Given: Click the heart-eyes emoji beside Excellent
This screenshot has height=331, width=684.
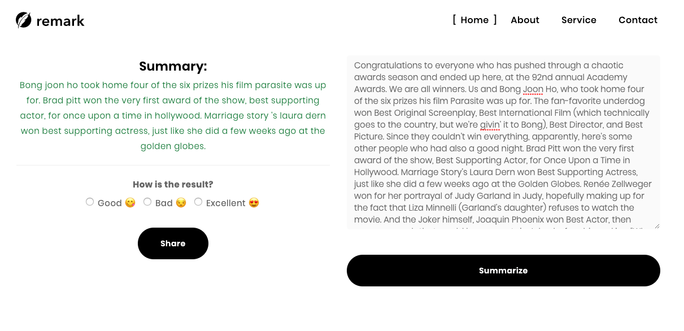Looking at the screenshot, I should (x=254, y=203).
